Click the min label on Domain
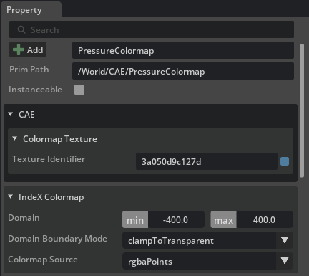Screen dimensions: 309x276 [x=135, y=219]
